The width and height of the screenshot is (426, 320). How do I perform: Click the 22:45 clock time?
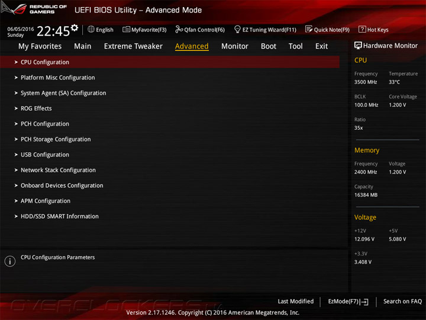click(53, 31)
